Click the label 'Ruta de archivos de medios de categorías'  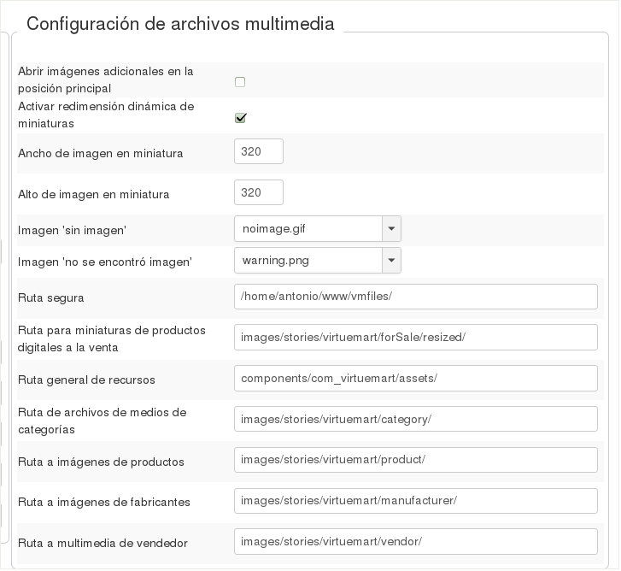(x=103, y=421)
